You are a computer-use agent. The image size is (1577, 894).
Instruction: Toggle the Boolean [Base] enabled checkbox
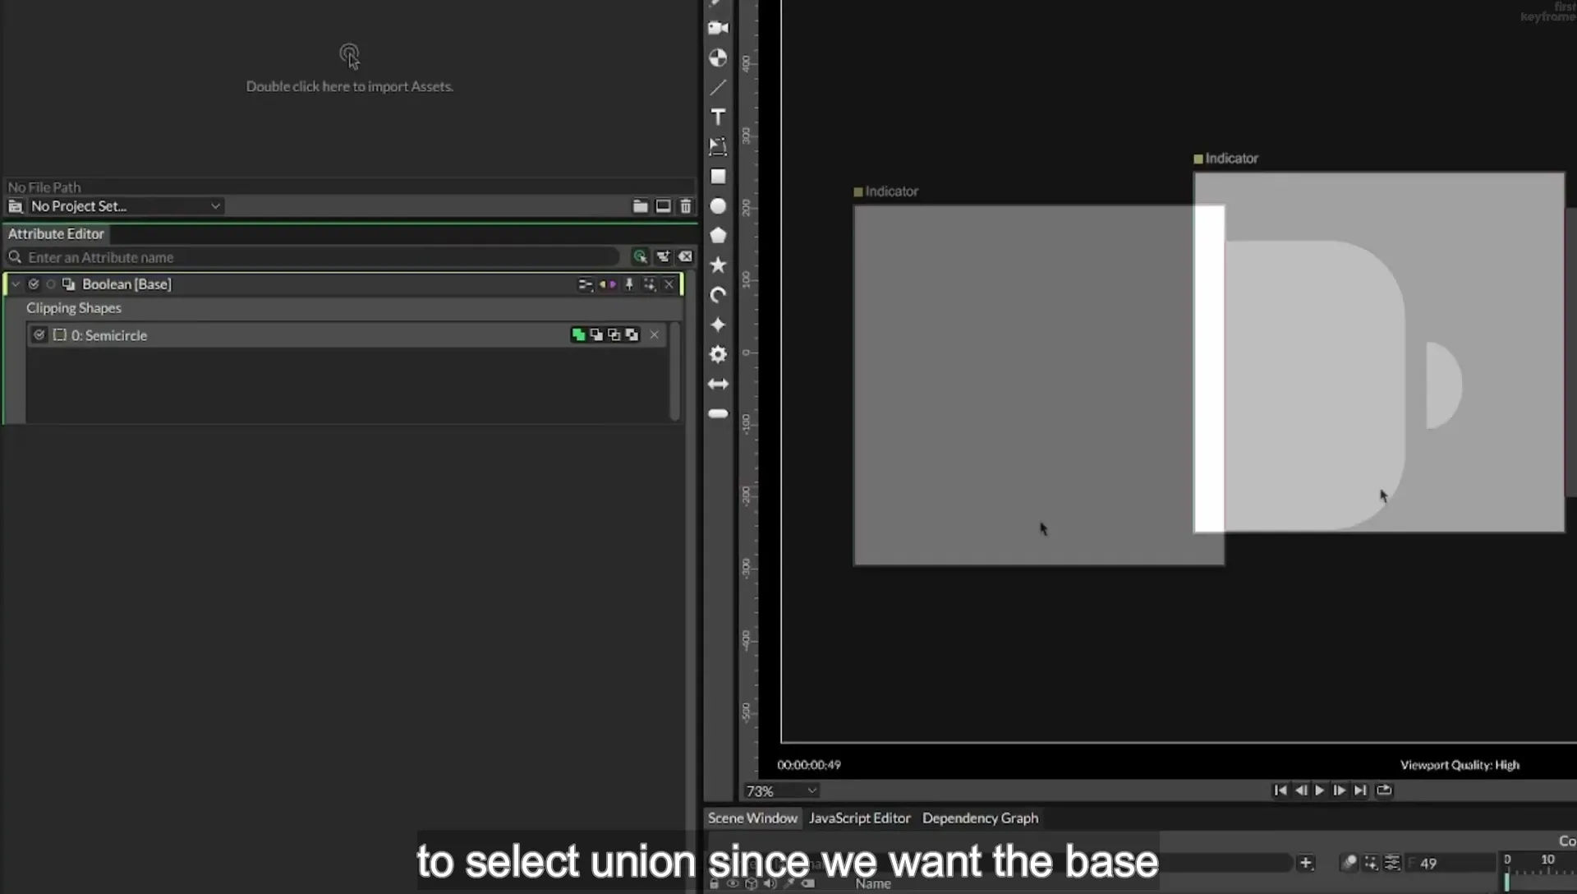pos(34,284)
